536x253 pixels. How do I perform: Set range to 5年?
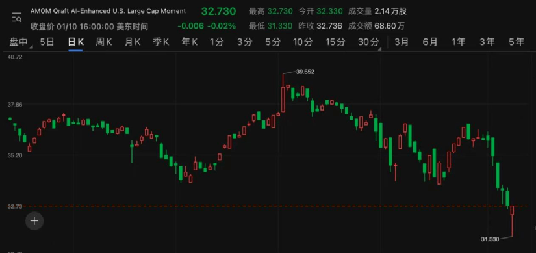(x=516, y=42)
